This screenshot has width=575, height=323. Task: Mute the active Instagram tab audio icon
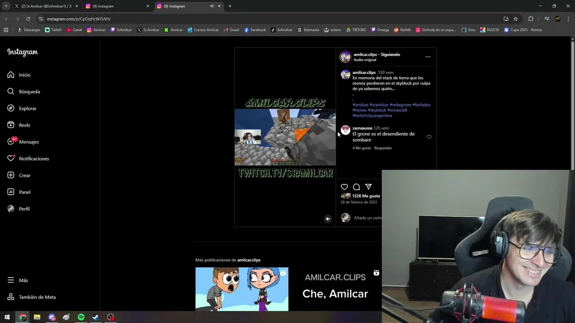212,6
